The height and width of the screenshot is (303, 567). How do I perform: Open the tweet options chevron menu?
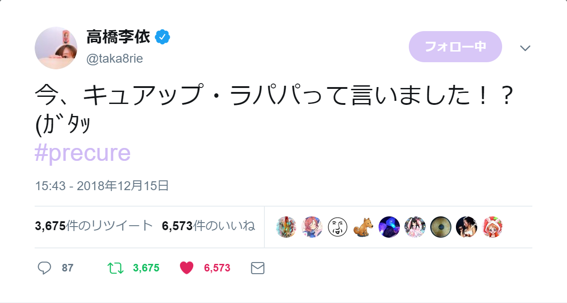(x=525, y=48)
